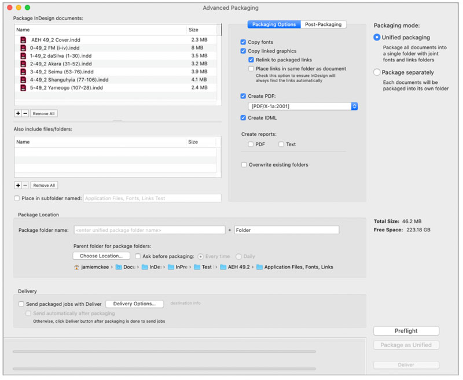Select the Package separately radio button
The height and width of the screenshot is (380, 463).
(x=377, y=72)
